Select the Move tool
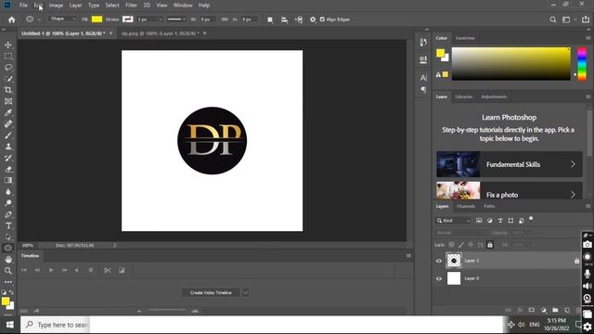The height and width of the screenshot is (334, 594). coord(8,45)
